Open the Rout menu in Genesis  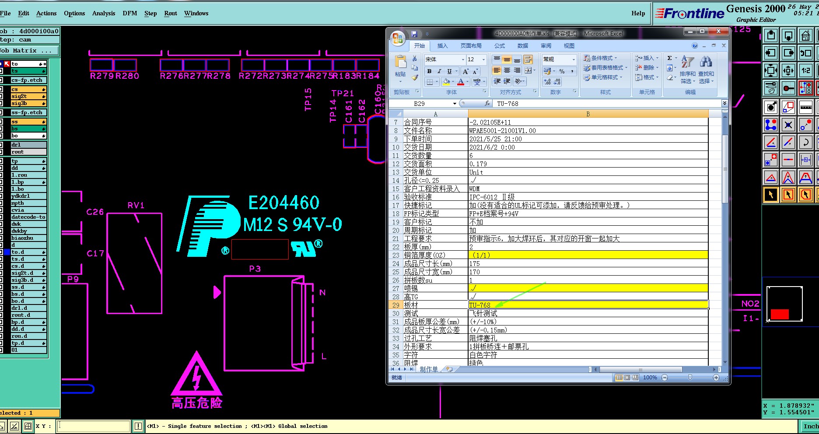click(171, 13)
